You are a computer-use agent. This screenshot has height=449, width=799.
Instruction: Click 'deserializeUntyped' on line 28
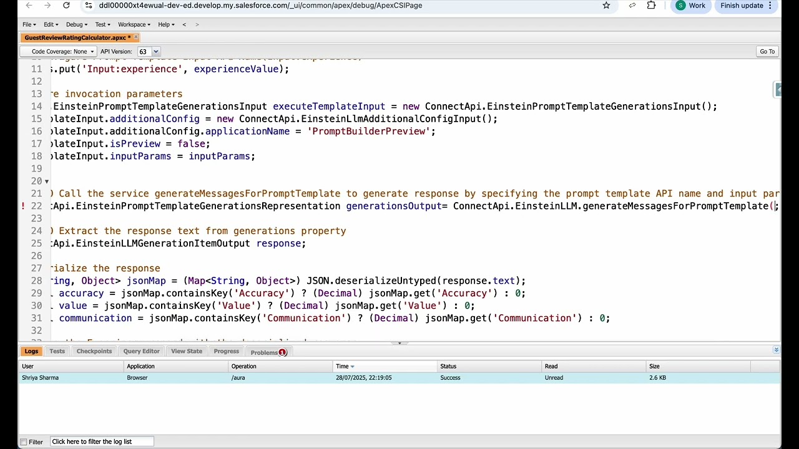[385, 281]
